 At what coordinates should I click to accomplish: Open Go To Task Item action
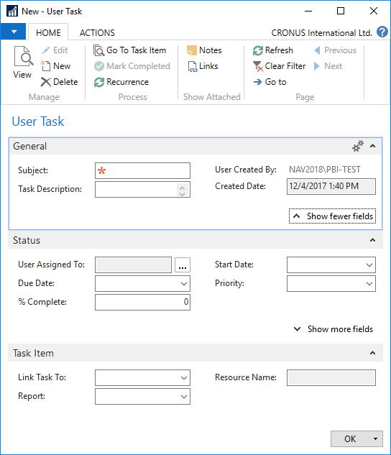click(x=129, y=50)
